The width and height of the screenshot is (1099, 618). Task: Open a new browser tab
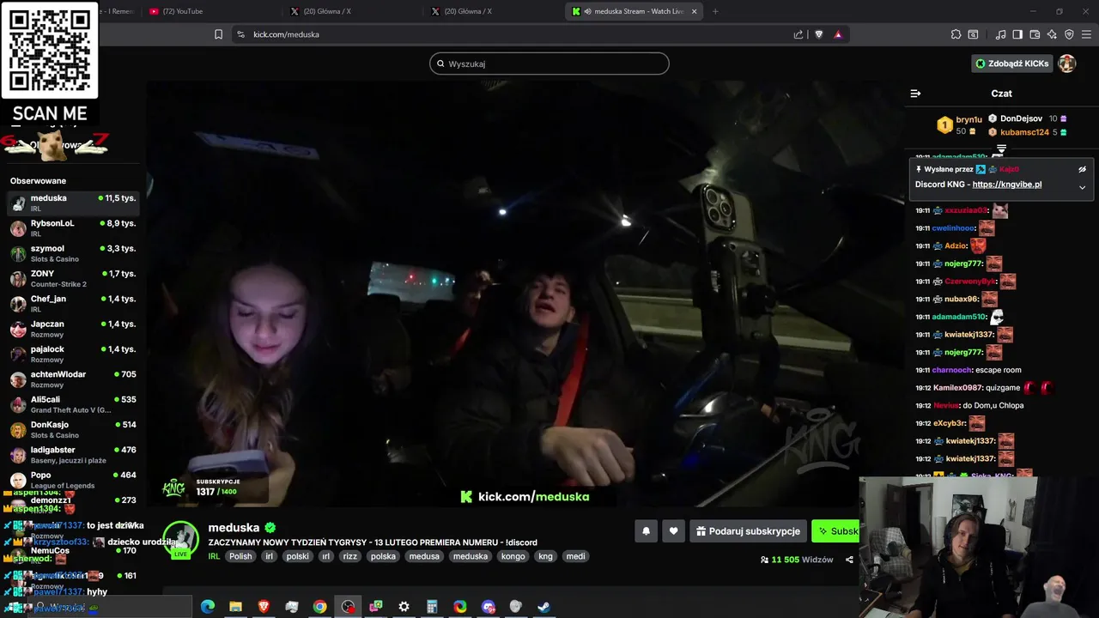click(x=715, y=11)
